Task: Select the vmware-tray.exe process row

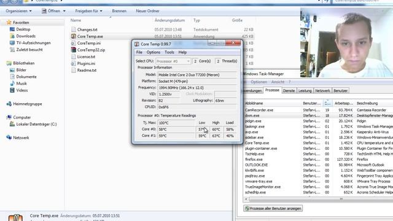Action: [318, 182]
